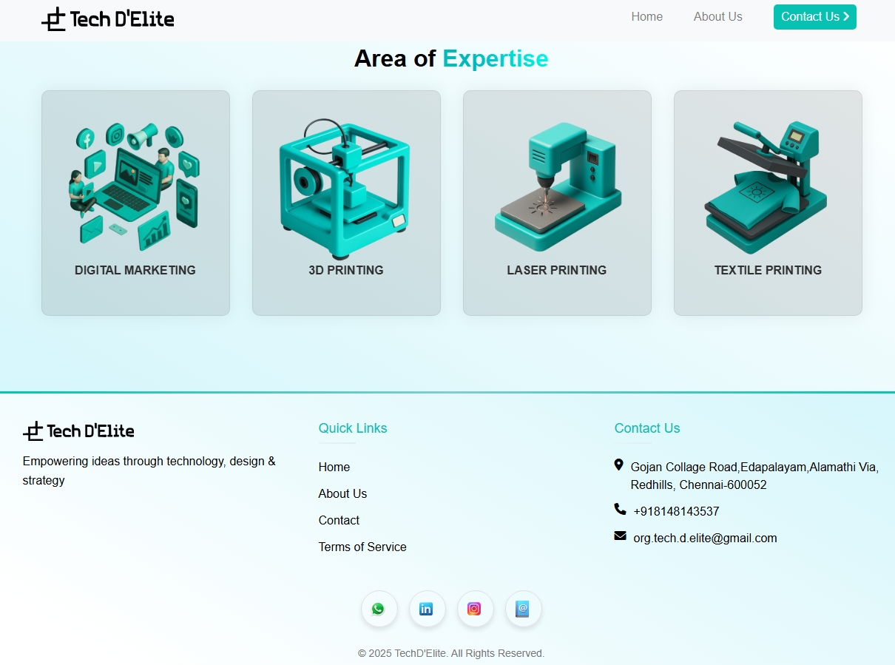Click the Quick Links footer heading
The height and width of the screenshot is (665, 895).
click(353, 428)
